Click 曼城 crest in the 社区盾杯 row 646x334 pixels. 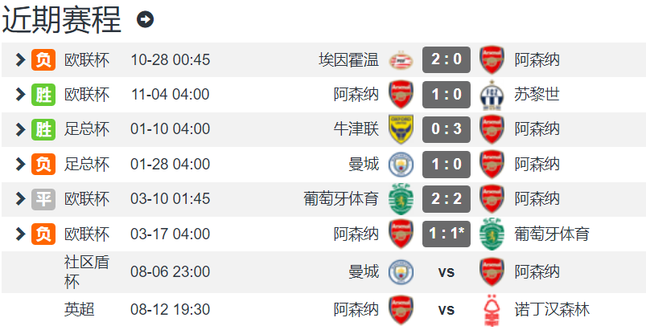tap(400, 272)
